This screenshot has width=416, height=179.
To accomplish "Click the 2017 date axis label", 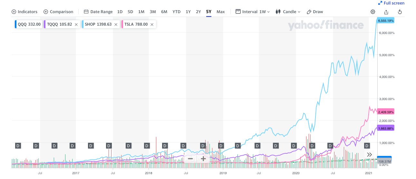I will (76, 173).
